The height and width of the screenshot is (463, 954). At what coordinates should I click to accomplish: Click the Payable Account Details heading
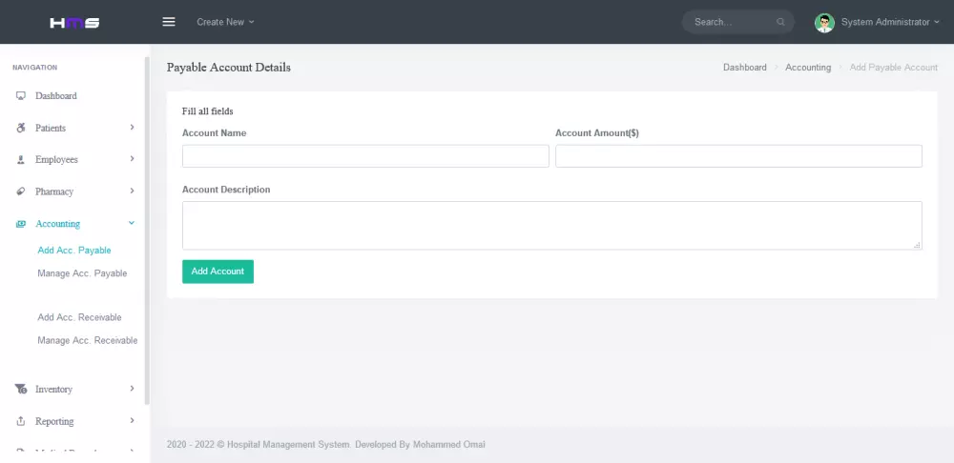[x=229, y=68]
